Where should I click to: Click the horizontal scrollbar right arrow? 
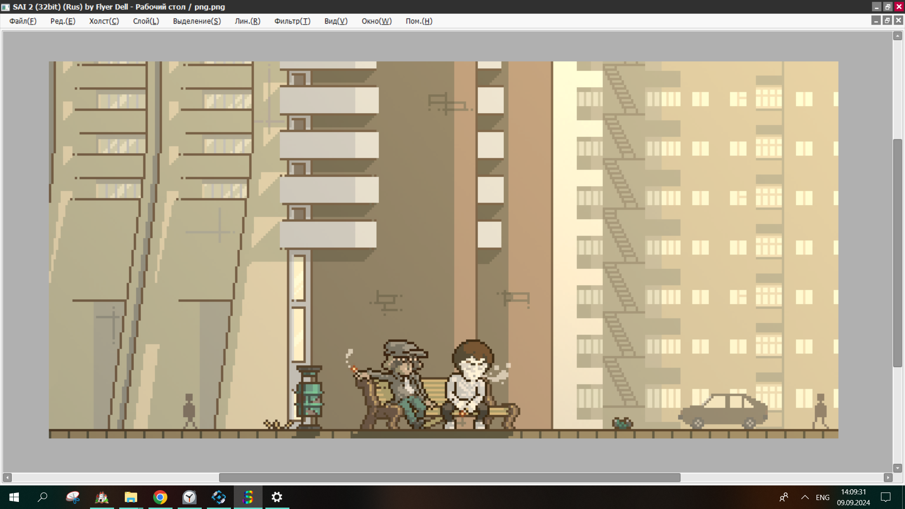pyautogui.click(x=888, y=477)
